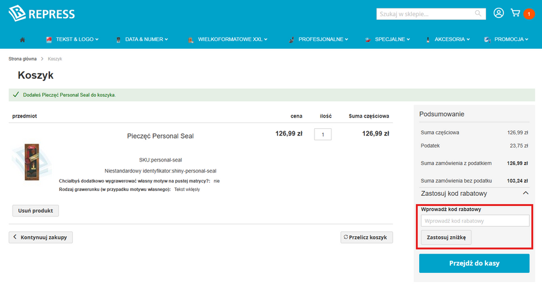Expand the Data & Numer menu

tap(142, 40)
